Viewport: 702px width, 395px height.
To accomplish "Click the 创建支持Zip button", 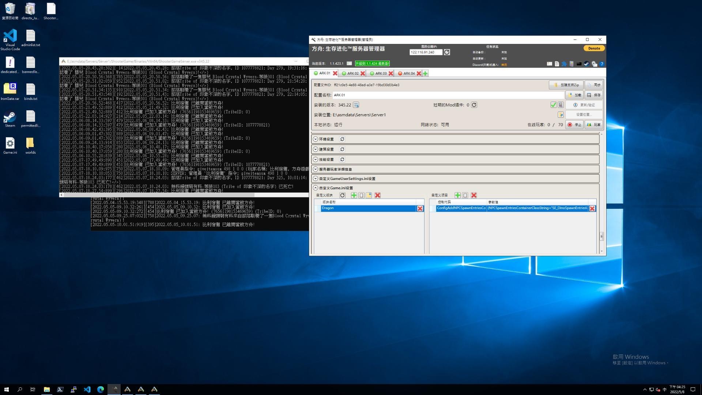I will pos(566,85).
